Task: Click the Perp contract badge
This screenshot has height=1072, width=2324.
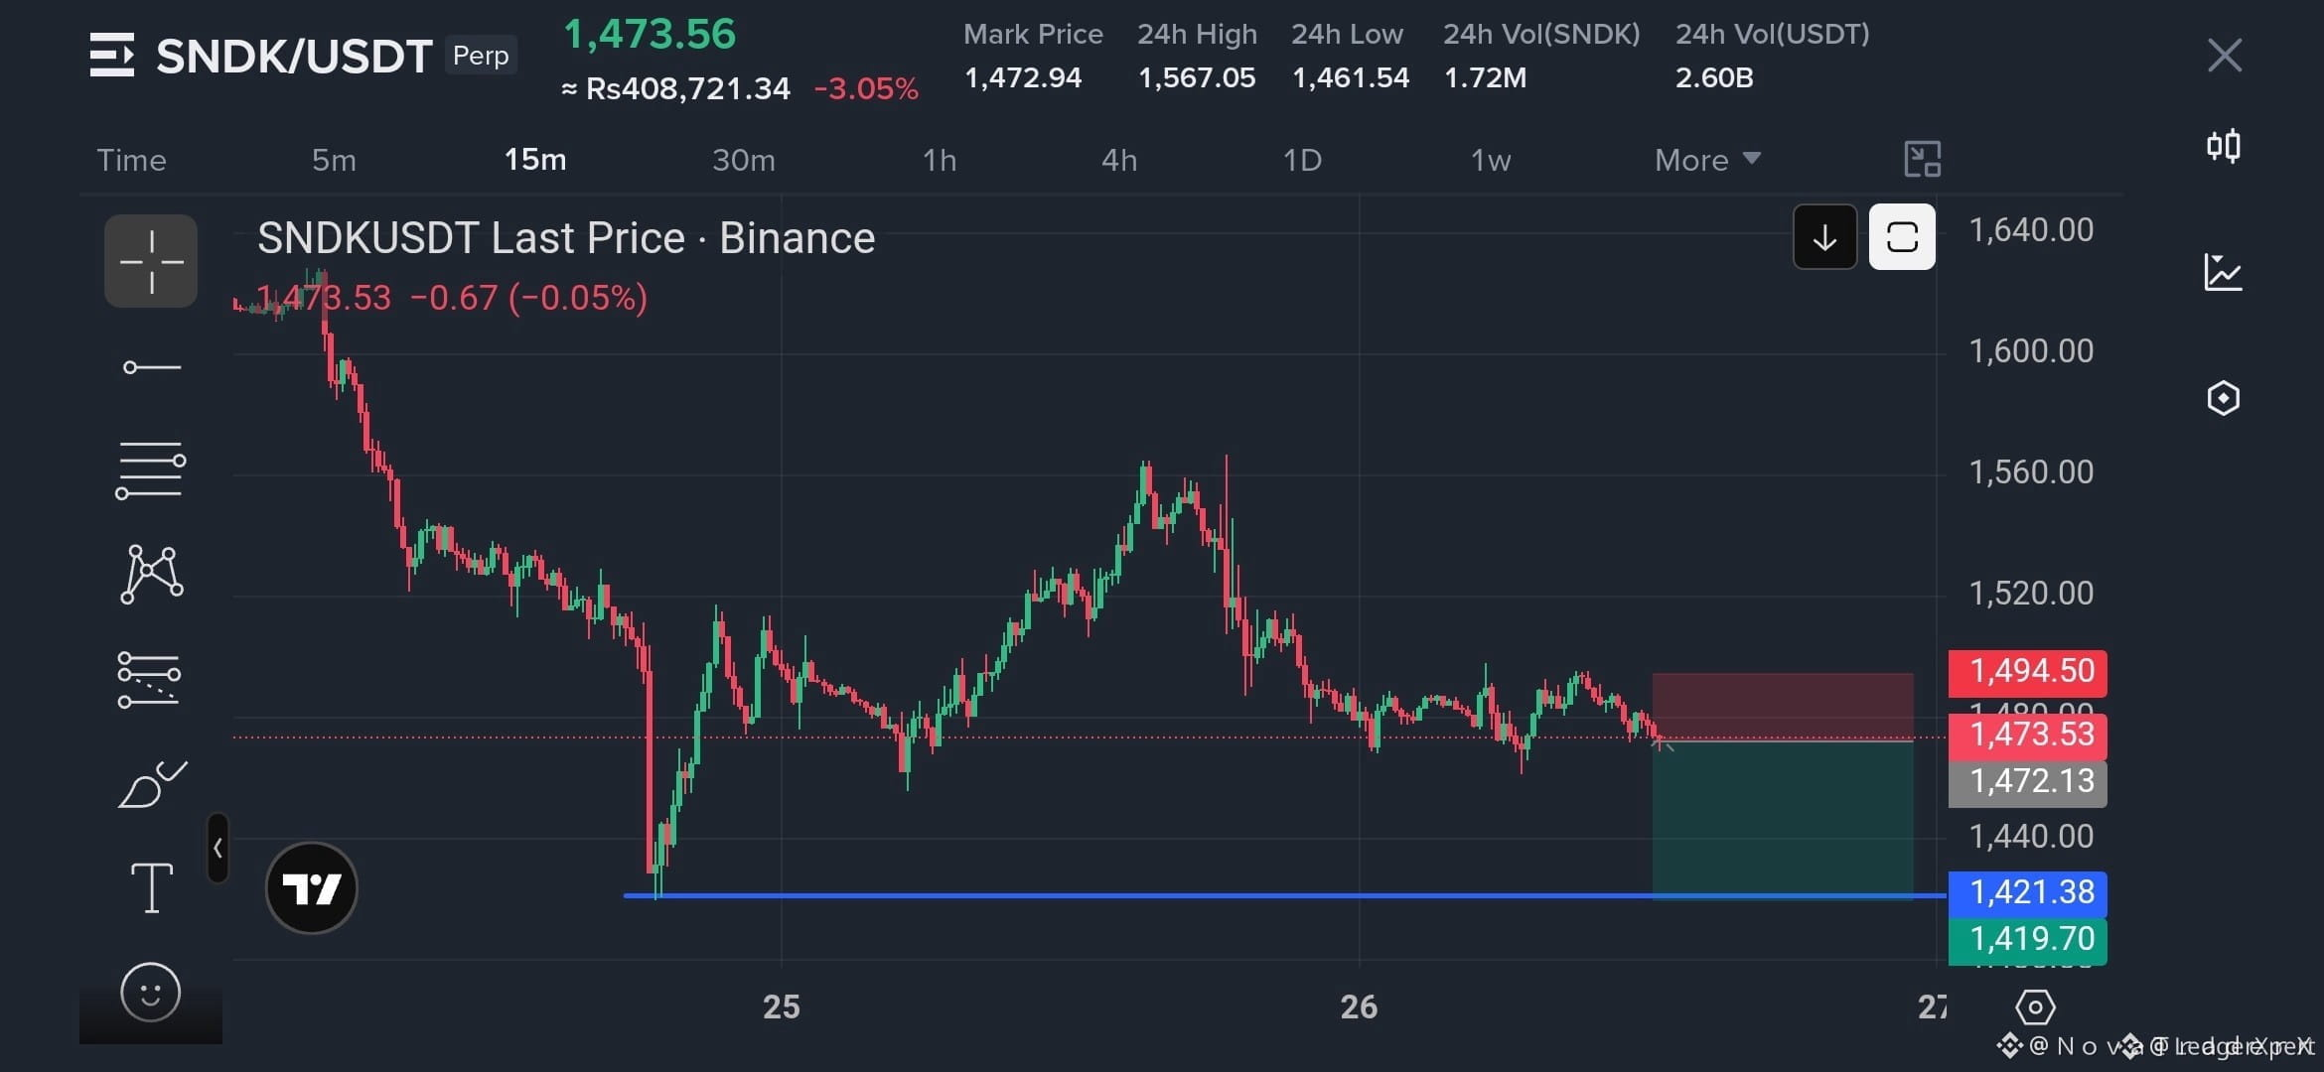Action: tap(481, 56)
